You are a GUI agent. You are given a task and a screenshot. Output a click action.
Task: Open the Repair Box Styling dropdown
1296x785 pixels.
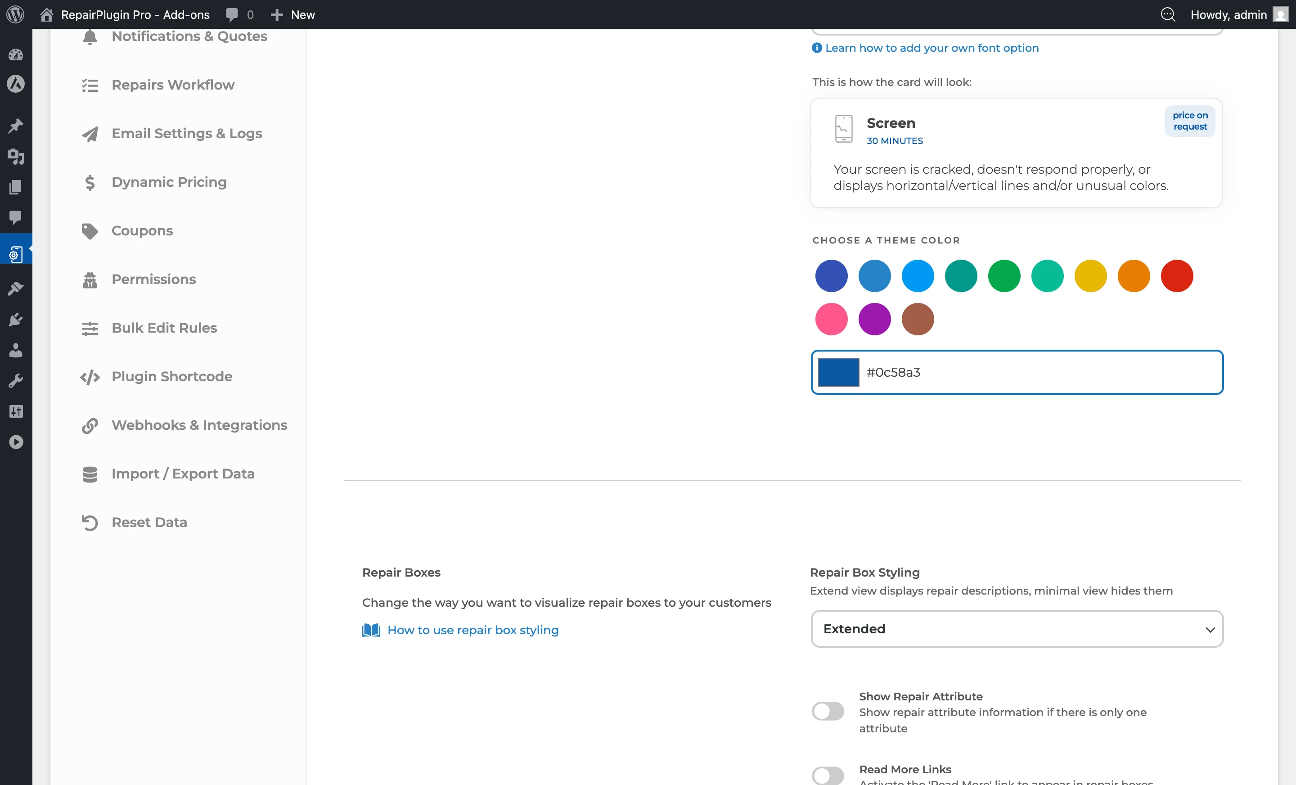[1016, 629]
